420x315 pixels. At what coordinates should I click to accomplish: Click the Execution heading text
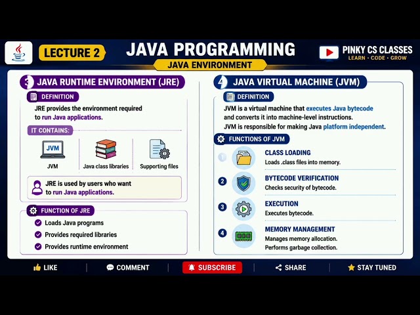click(x=282, y=204)
